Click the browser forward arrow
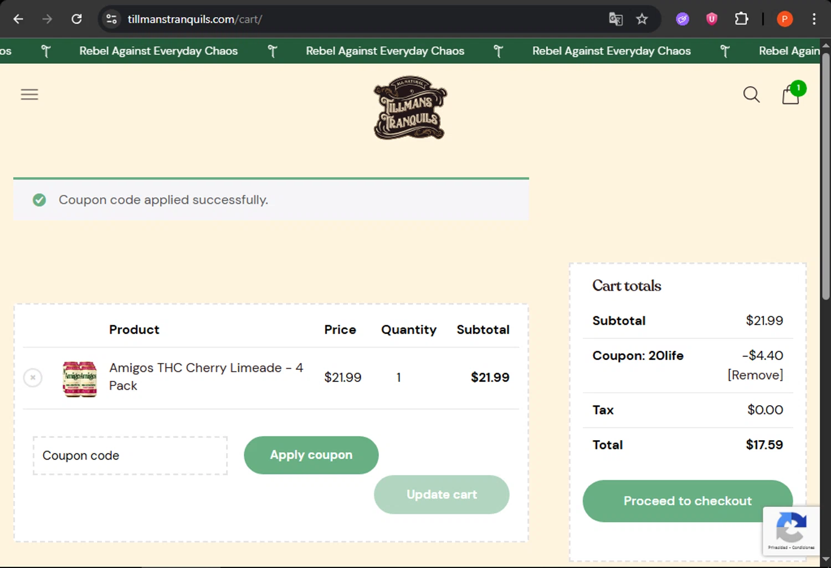The width and height of the screenshot is (831, 568). click(x=47, y=19)
